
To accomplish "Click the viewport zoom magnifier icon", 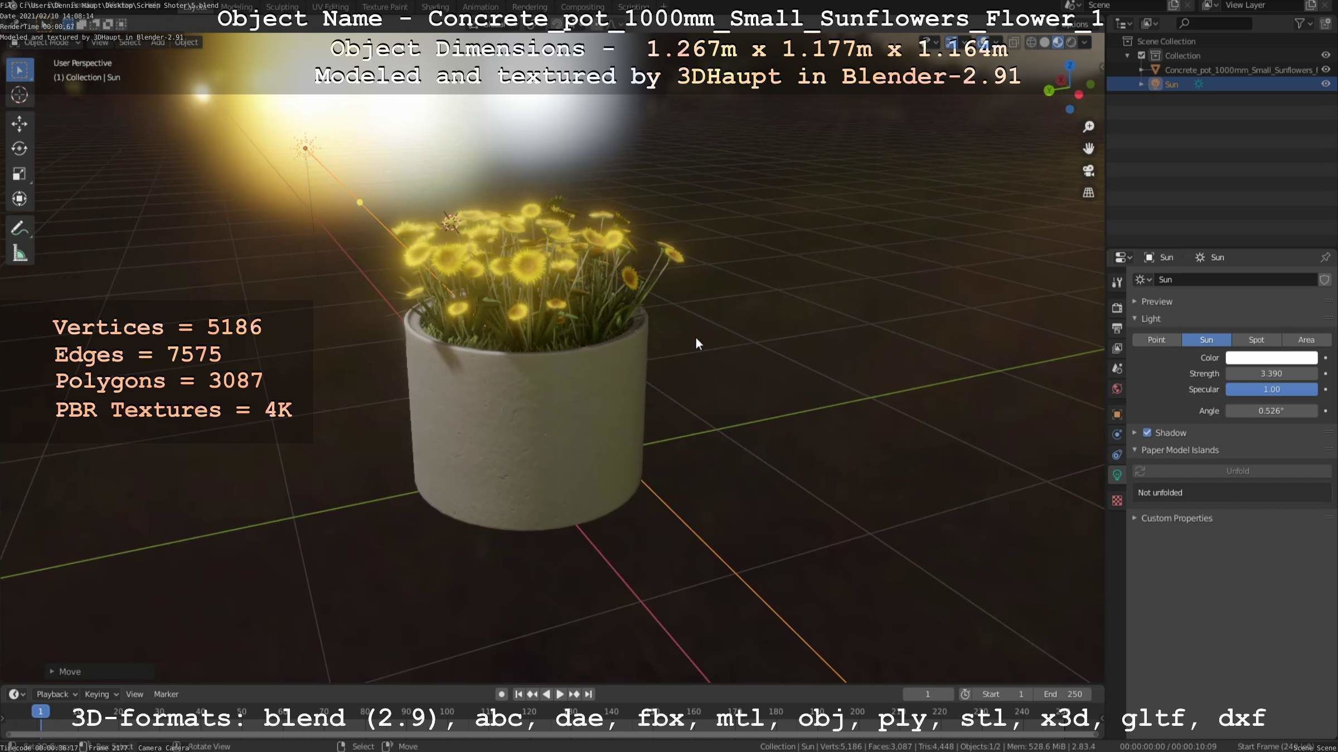I will tap(1088, 127).
